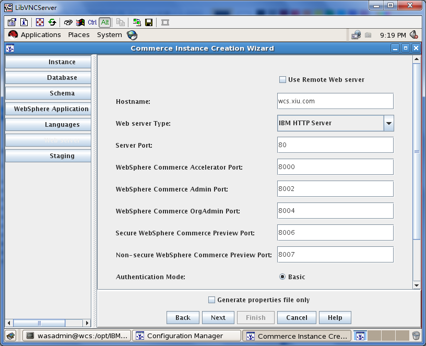Open the System menu
Image resolution: width=426 pixels, height=346 pixels.
pyautogui.click(x=110, y=35)
